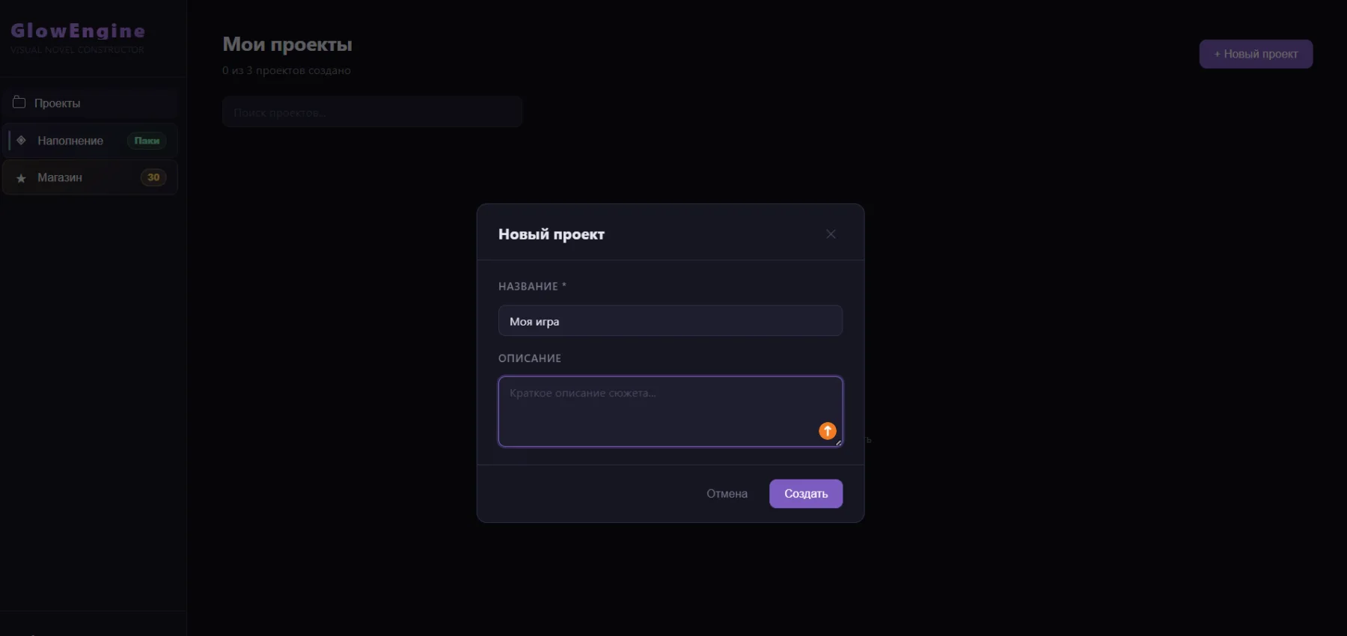Click the Создать button
The image size is (1347, 636).
click(806, 494)
